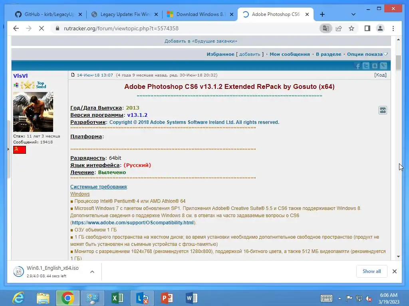This screenshot has height=306, width=409.
Task: Share this page via share icon
Action: click(339, 28)
